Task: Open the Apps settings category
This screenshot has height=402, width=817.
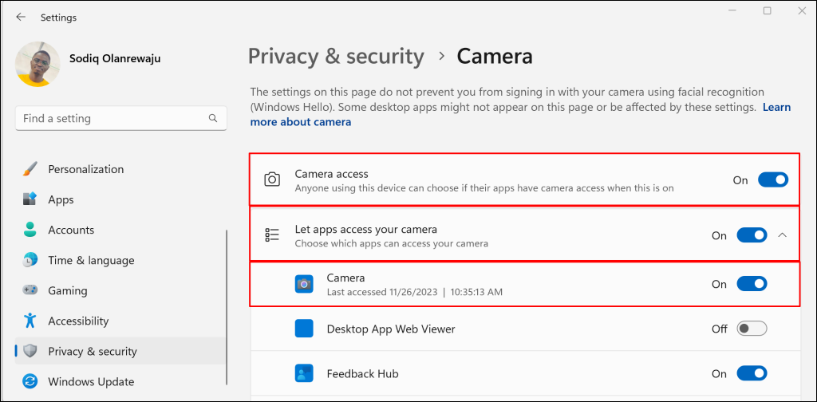Action: pyautogui.click(x=61, y=200)
